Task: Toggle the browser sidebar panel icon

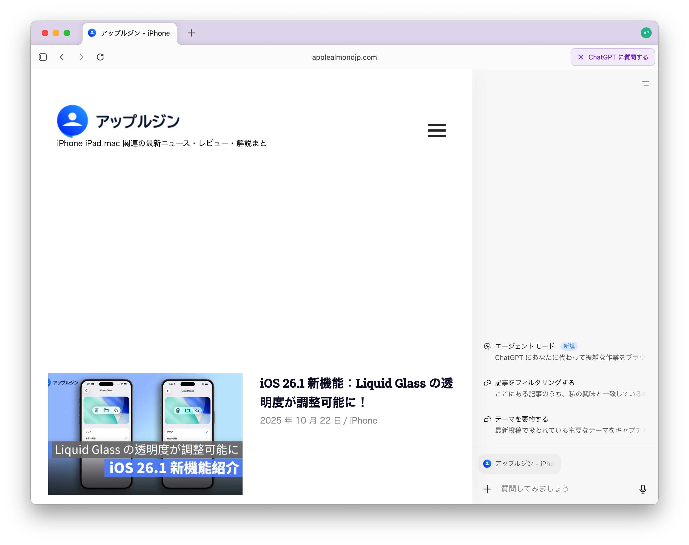Action: point(43,57)
